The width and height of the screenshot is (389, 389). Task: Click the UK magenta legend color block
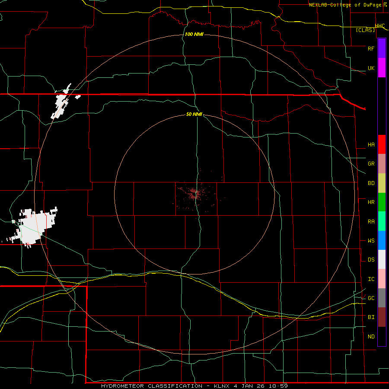[382, 68]
